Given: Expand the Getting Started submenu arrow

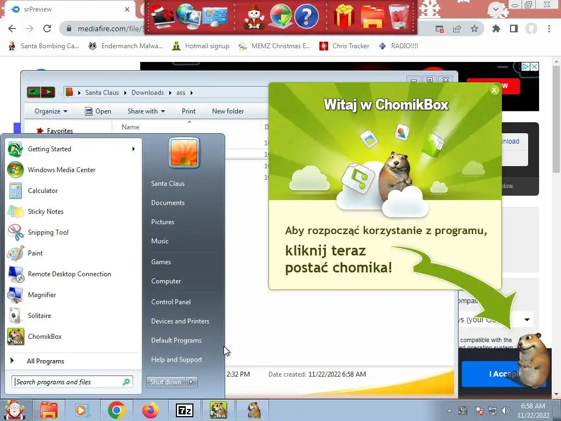Looking at the screenshot, I should click(134, 149).
